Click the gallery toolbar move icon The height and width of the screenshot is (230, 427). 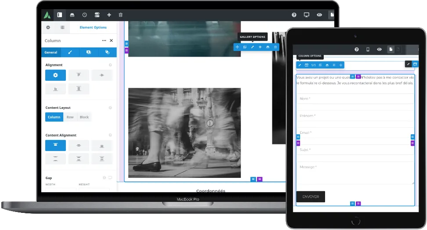tap(237, 47)
